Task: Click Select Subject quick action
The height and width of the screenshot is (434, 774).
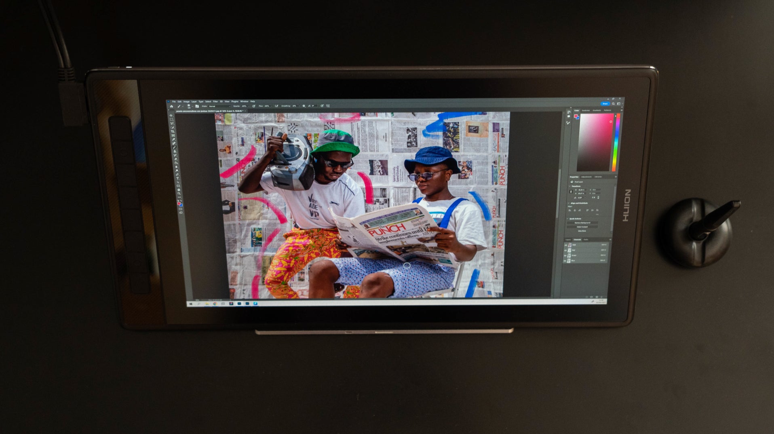Action: point(582,227)
